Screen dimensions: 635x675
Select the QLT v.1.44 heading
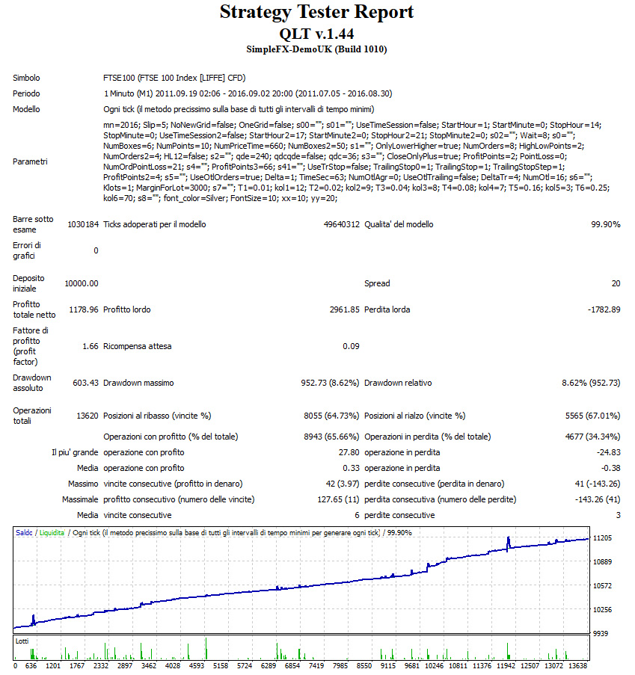316,34
